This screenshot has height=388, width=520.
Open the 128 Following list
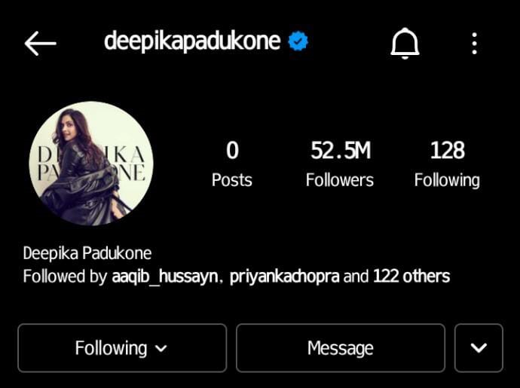pos(447,163)
